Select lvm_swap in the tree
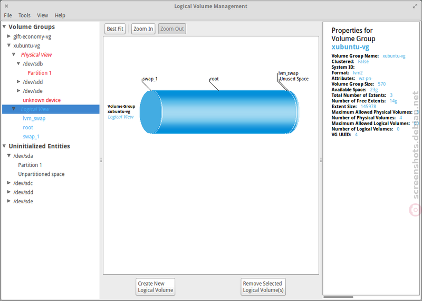Image resolution: width=422 pixels, height=301 pixels. 34,118
